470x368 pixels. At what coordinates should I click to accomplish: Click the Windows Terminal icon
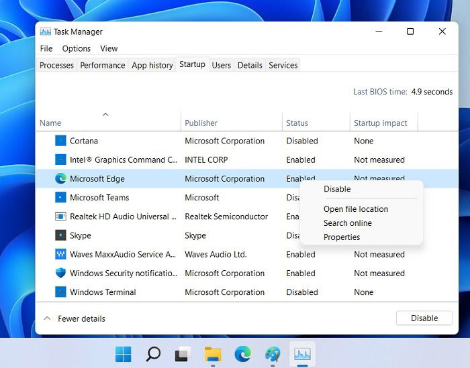coord(60,292)
